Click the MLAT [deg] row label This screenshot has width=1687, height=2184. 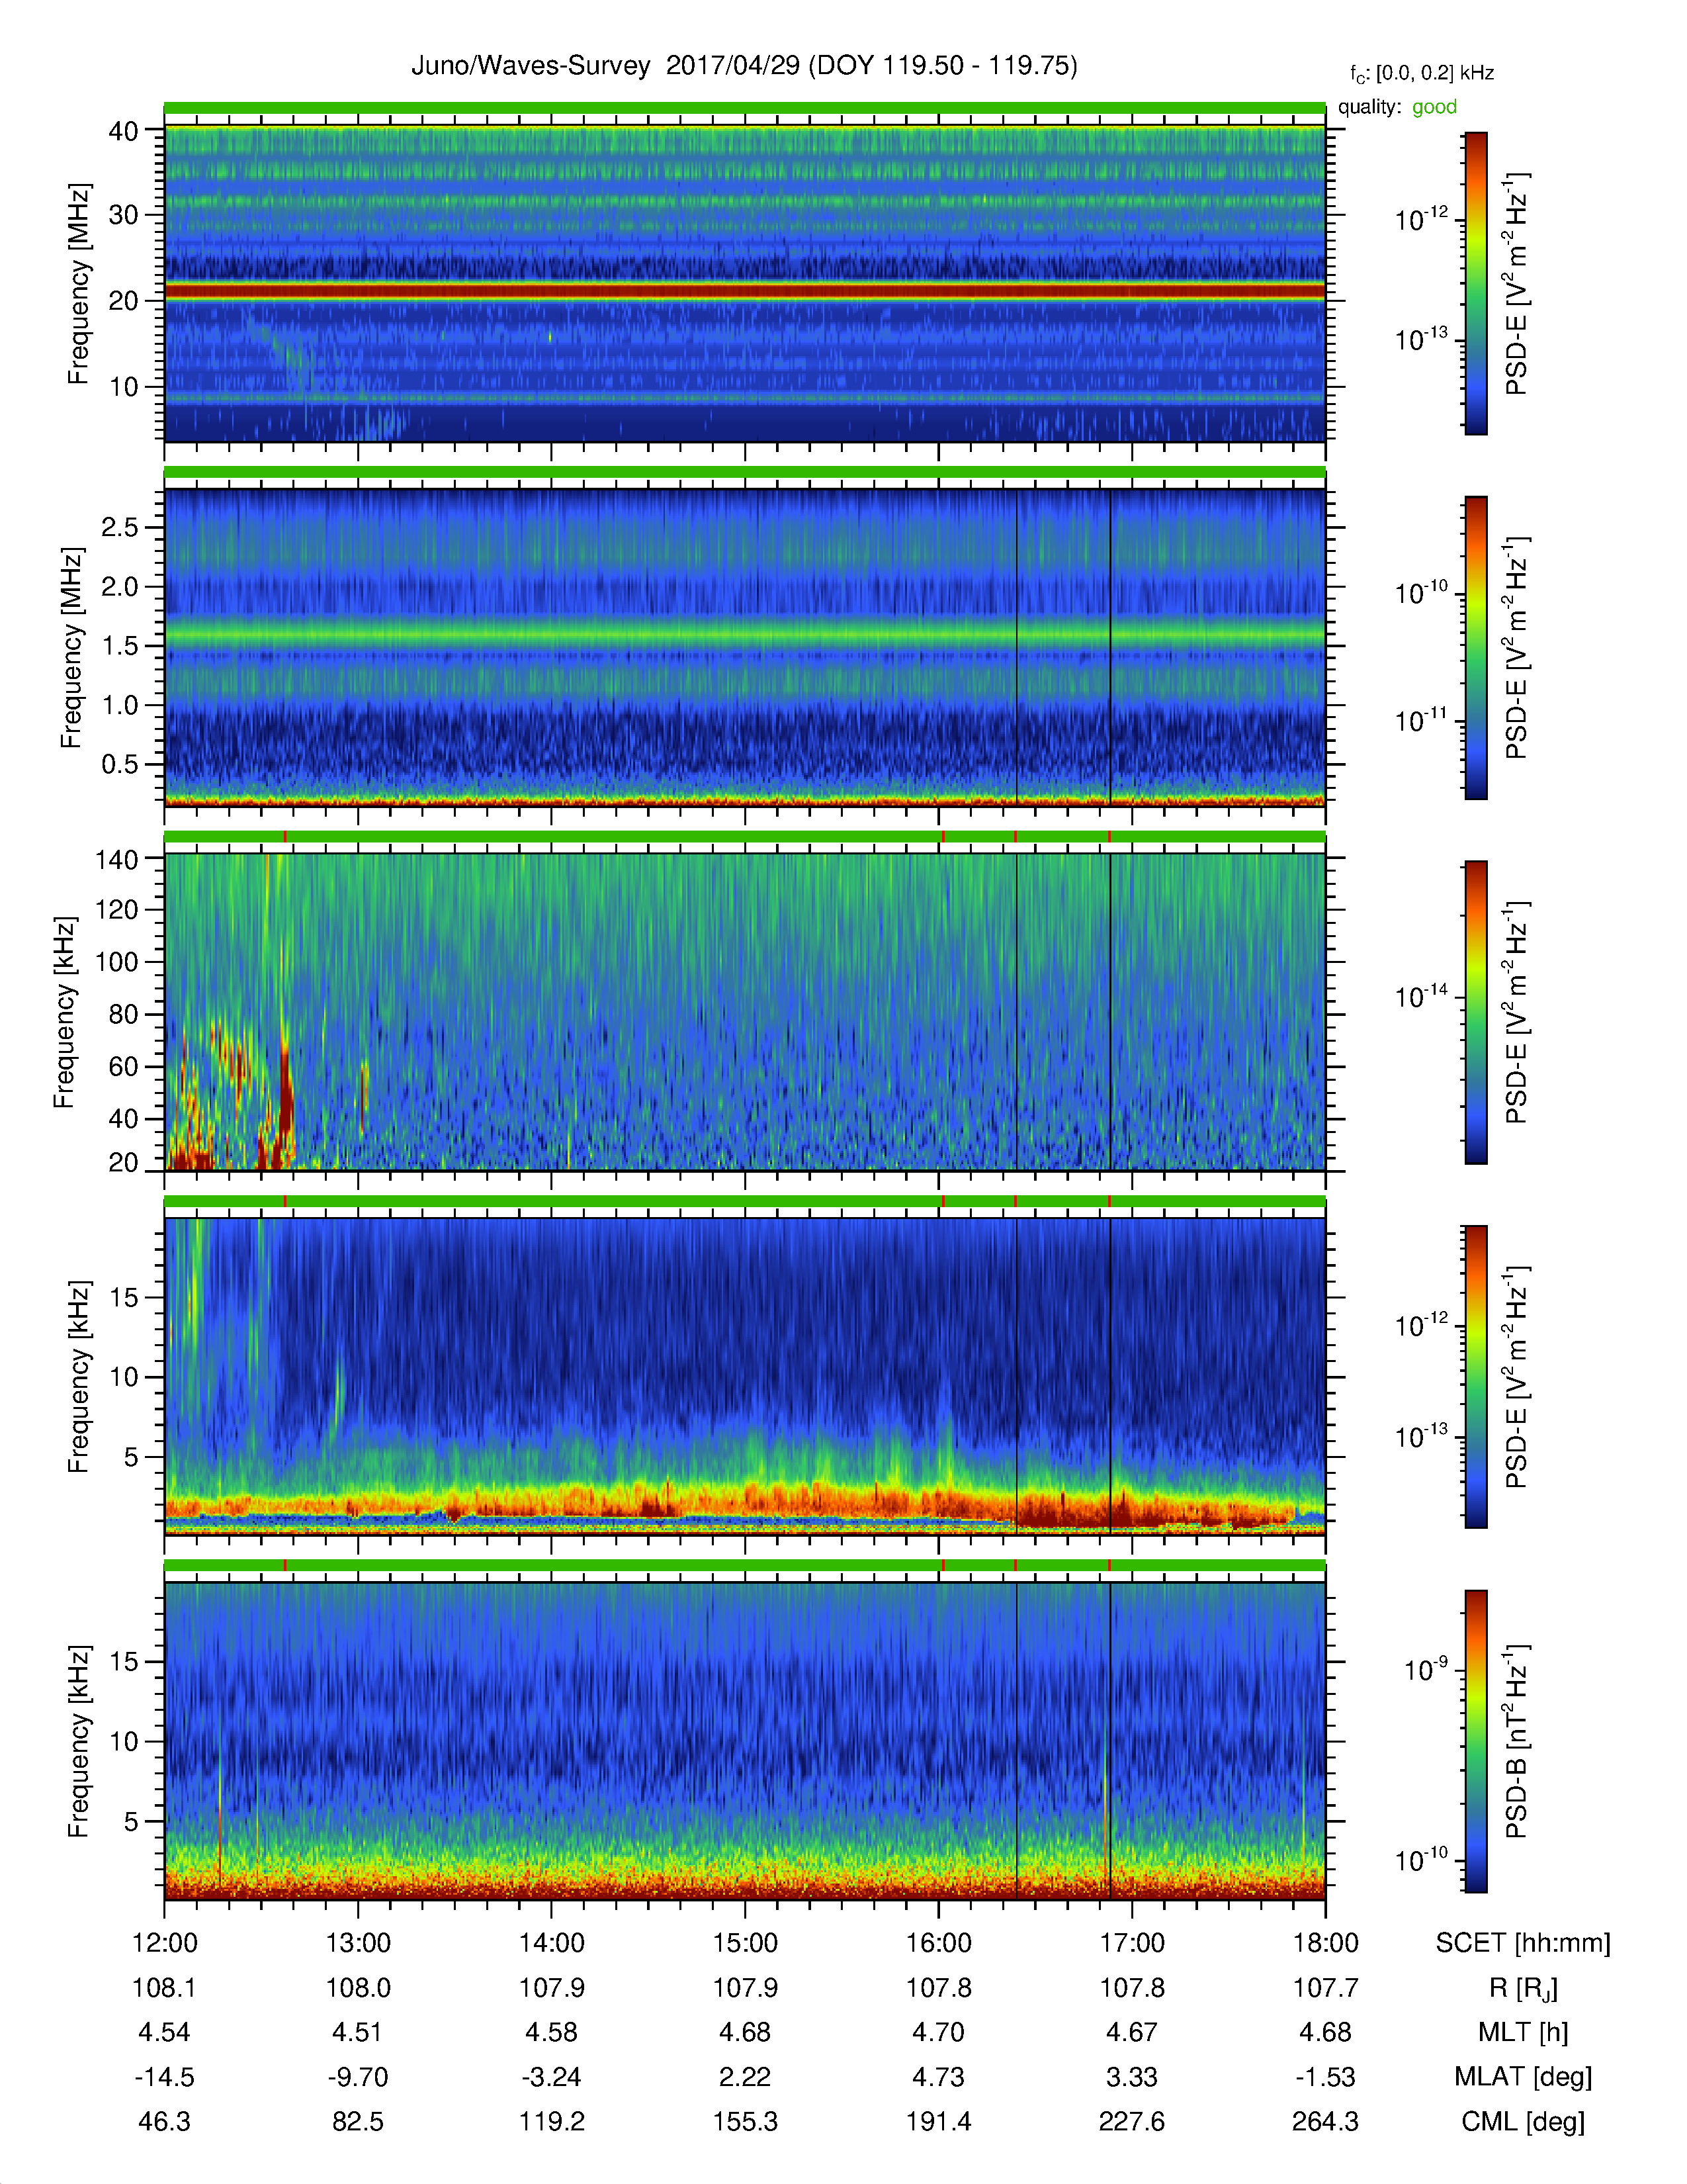[x=1523, y=2077]
